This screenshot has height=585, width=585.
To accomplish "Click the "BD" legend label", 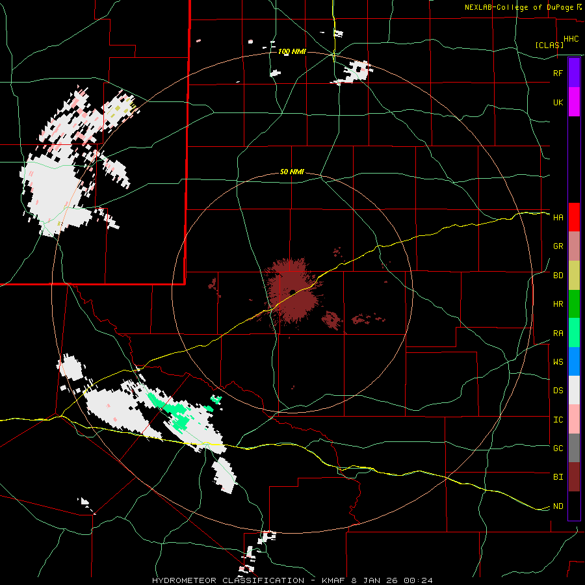I will pos(558,276).
